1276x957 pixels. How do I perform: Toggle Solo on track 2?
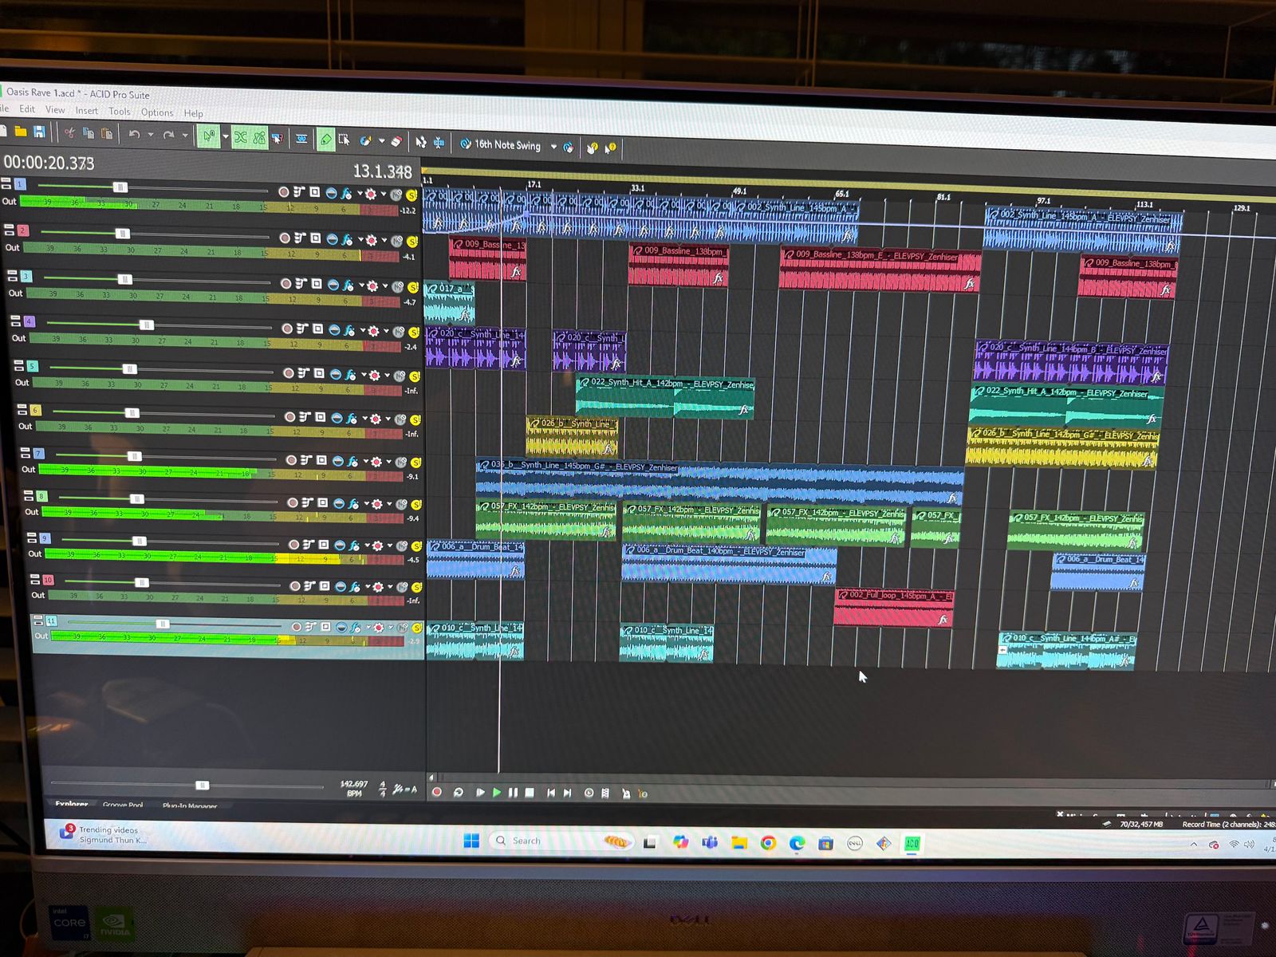coord(412,241)
